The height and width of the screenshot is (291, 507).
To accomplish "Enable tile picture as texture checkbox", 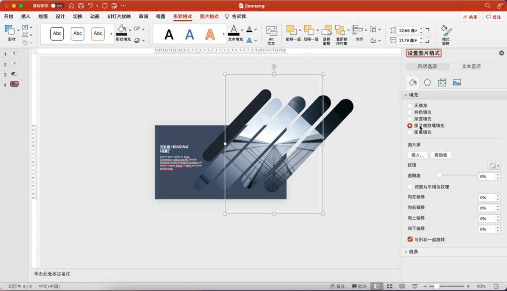I will click(x=410, y=186).
